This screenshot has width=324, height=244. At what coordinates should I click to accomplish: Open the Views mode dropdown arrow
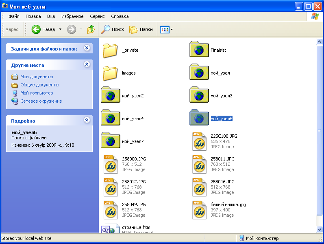[172, 30]
